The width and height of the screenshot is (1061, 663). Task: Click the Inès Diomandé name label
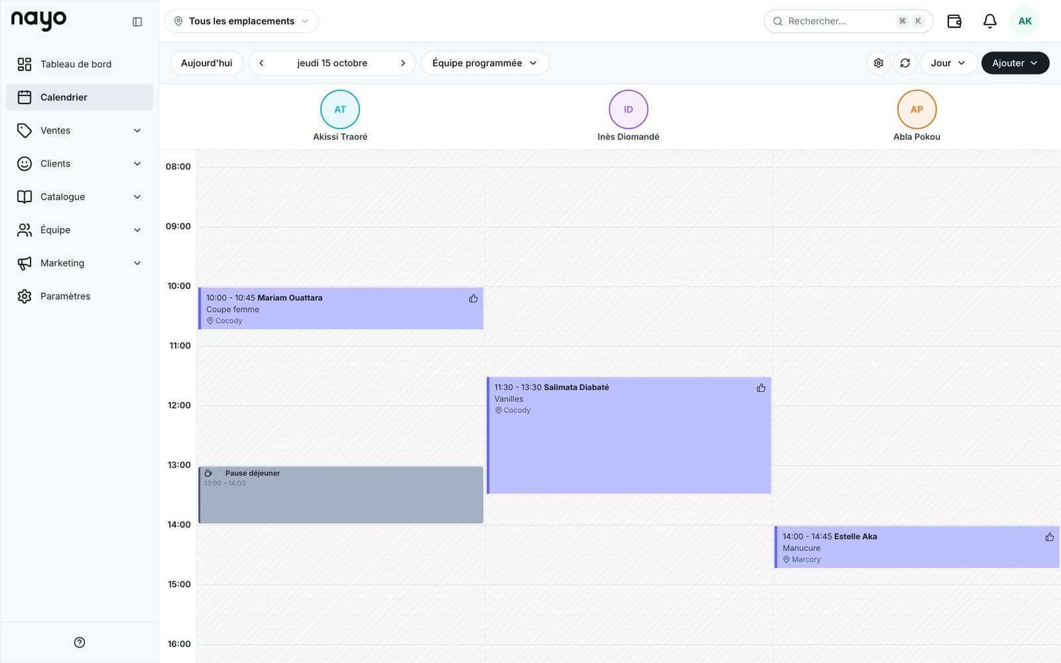click(629, 137)
